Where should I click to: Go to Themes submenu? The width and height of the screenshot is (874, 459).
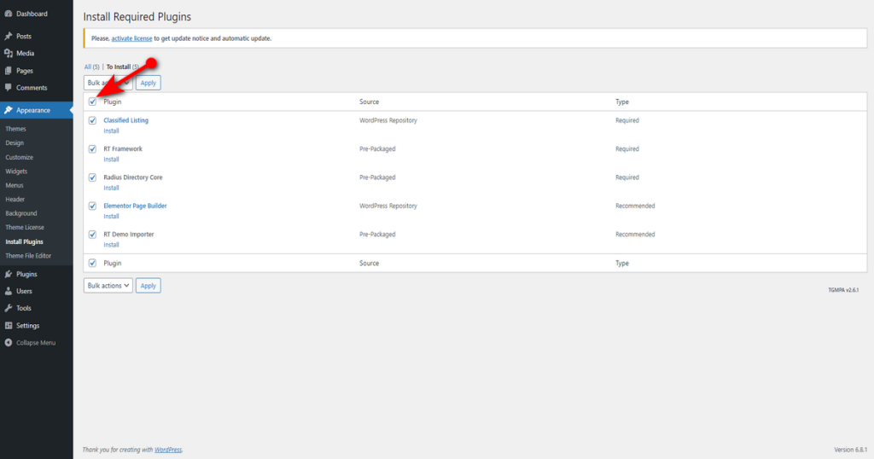(x=15, y=129)
